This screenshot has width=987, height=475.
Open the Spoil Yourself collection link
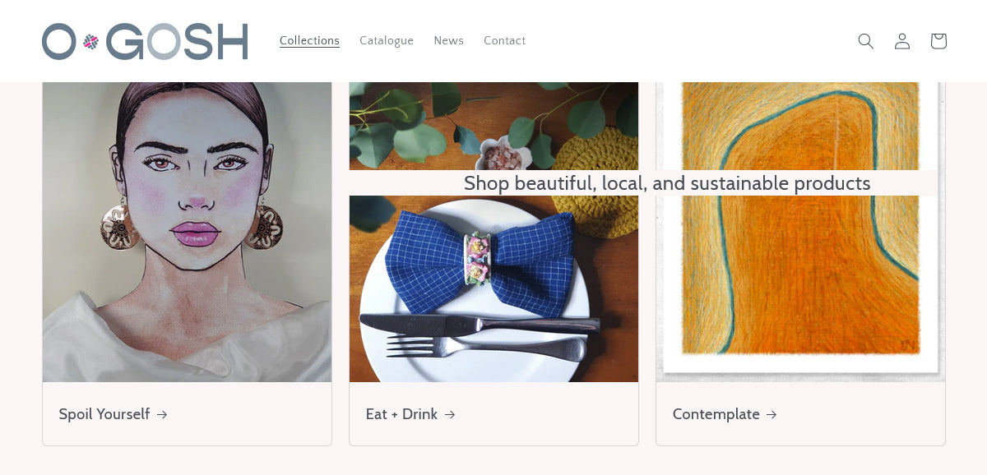pos(104,414)
